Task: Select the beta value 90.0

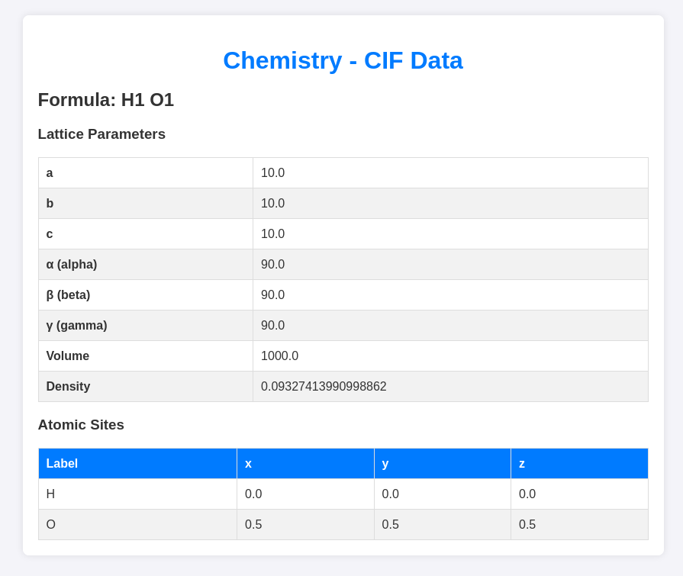Action: 272,294
